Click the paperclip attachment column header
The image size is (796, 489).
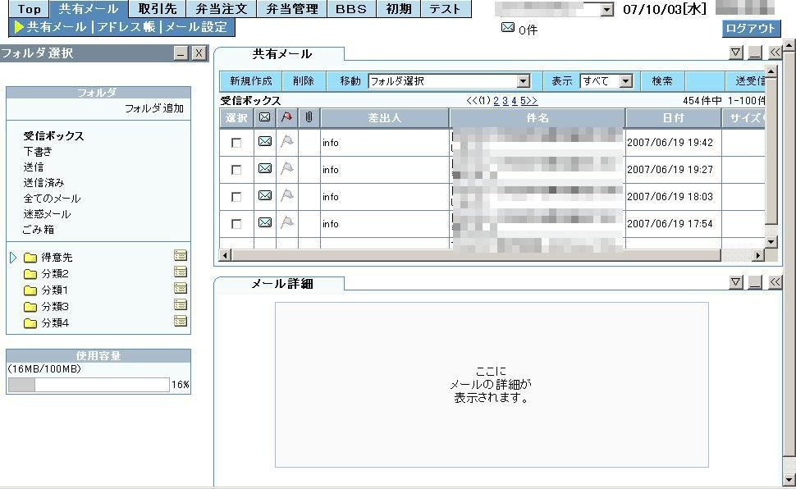tap(309, 118)
